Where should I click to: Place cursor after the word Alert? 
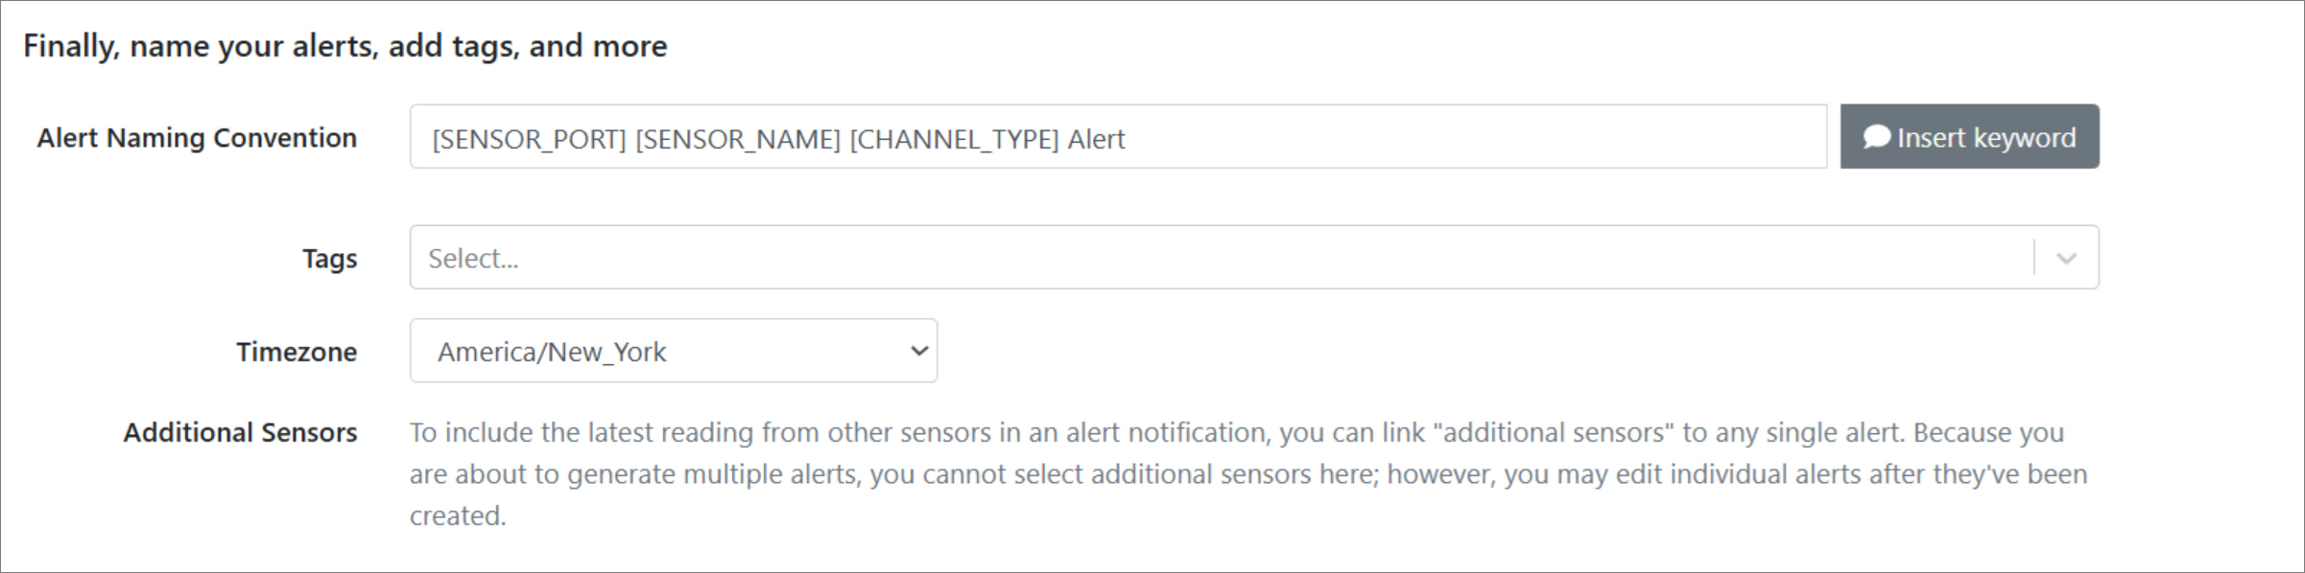(1127, 140)
